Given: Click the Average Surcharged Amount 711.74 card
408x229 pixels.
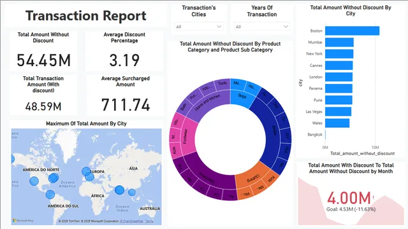Looking at the screenshot, I should click(125, 95).
